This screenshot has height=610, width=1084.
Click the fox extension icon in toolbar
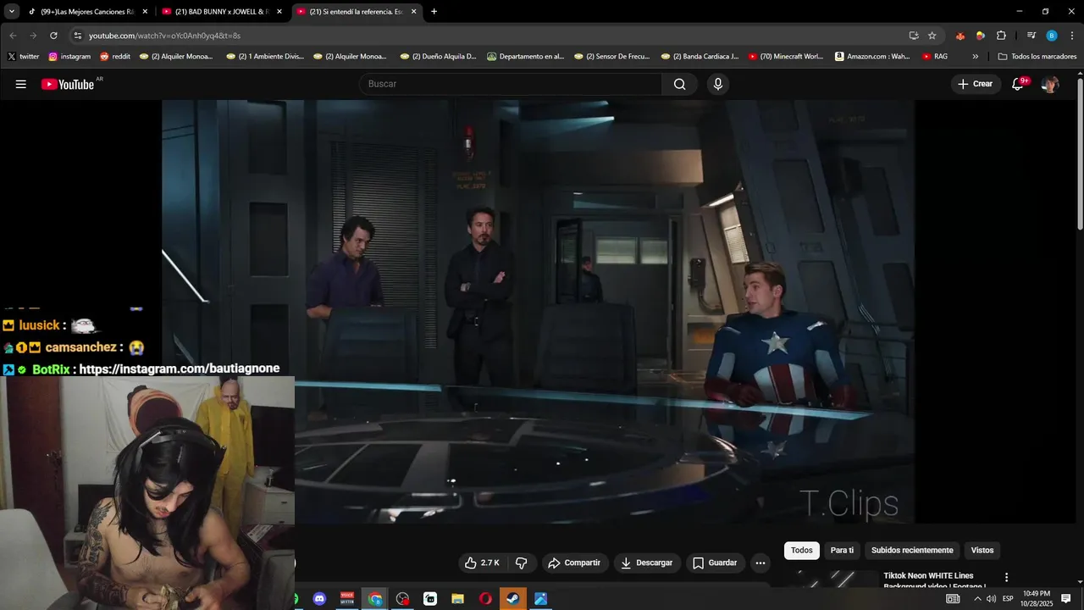point(960,36)
